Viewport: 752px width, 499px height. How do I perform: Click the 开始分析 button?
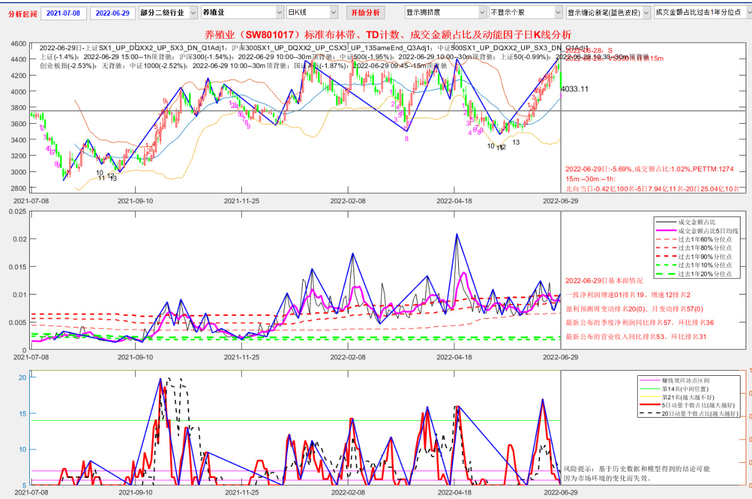tap(366, 12)
